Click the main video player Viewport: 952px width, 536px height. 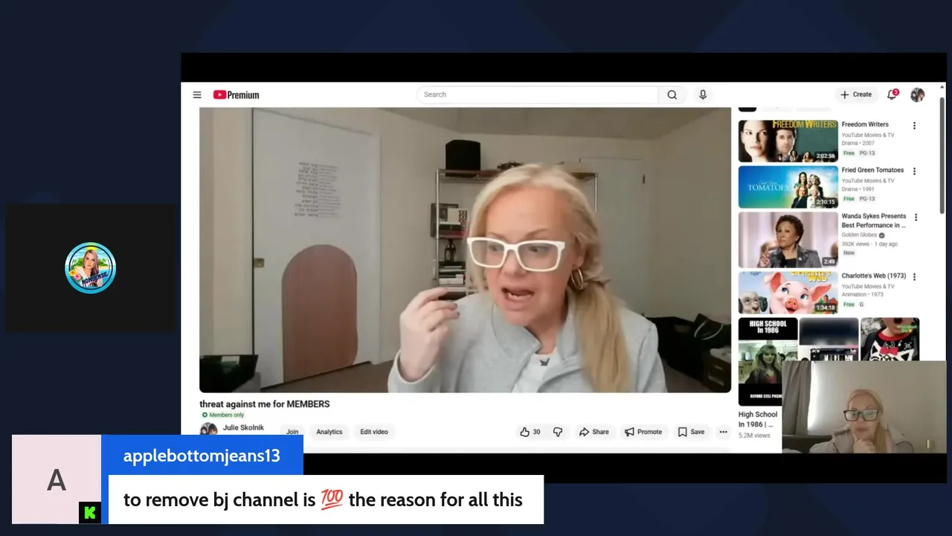click(465, 249)
